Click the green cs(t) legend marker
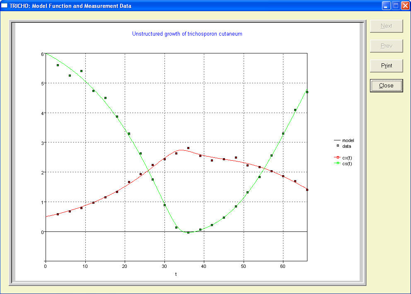This screenshot has width=411, height=294. point(338,164)
